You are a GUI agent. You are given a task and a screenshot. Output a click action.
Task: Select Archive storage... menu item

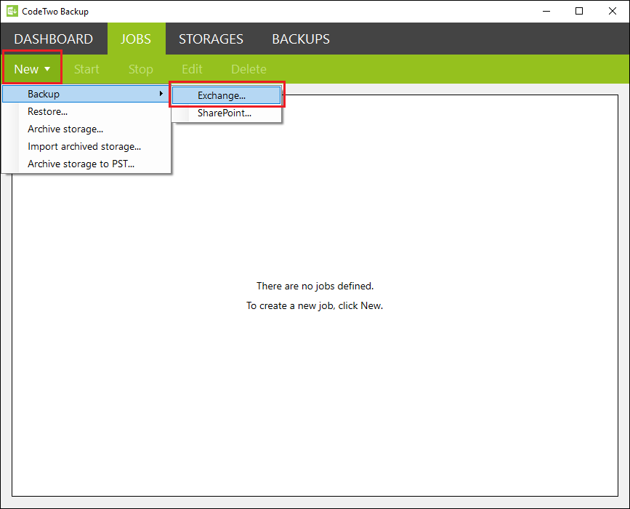click(86, 129)
